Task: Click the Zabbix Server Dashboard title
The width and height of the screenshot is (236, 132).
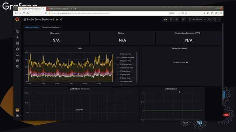Action: 40,19
